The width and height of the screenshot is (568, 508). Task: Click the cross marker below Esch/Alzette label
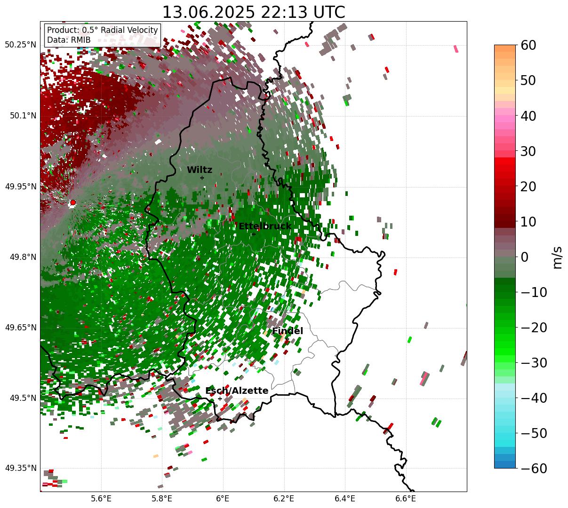pos(220,399)
